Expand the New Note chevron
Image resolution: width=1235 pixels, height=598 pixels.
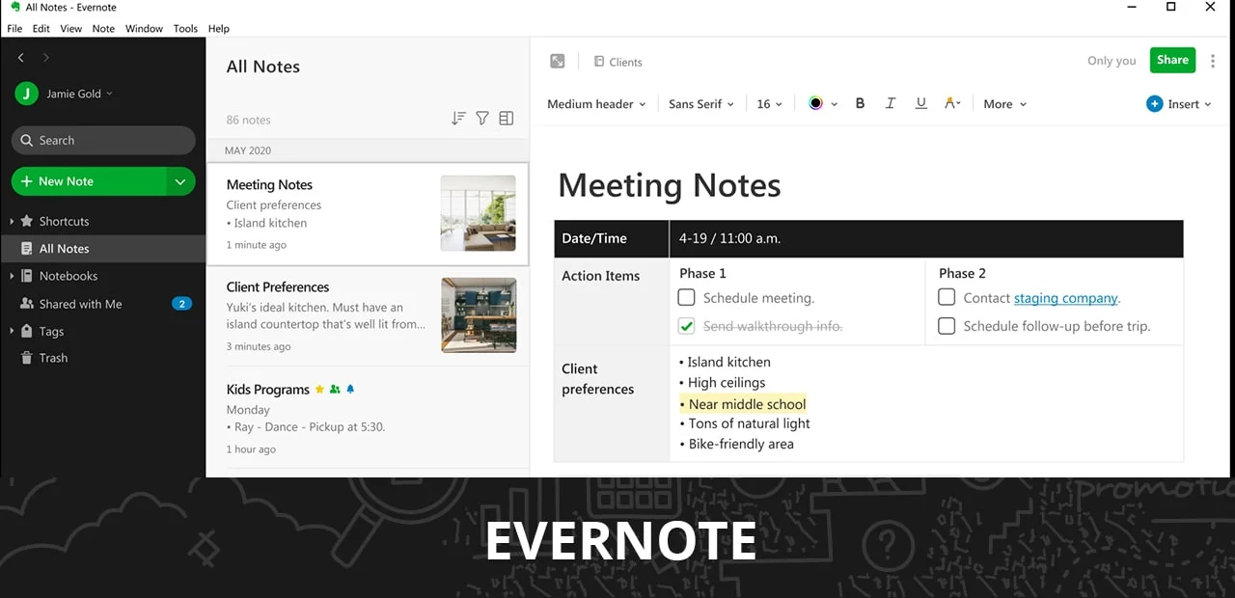click(x=180, y=180)
